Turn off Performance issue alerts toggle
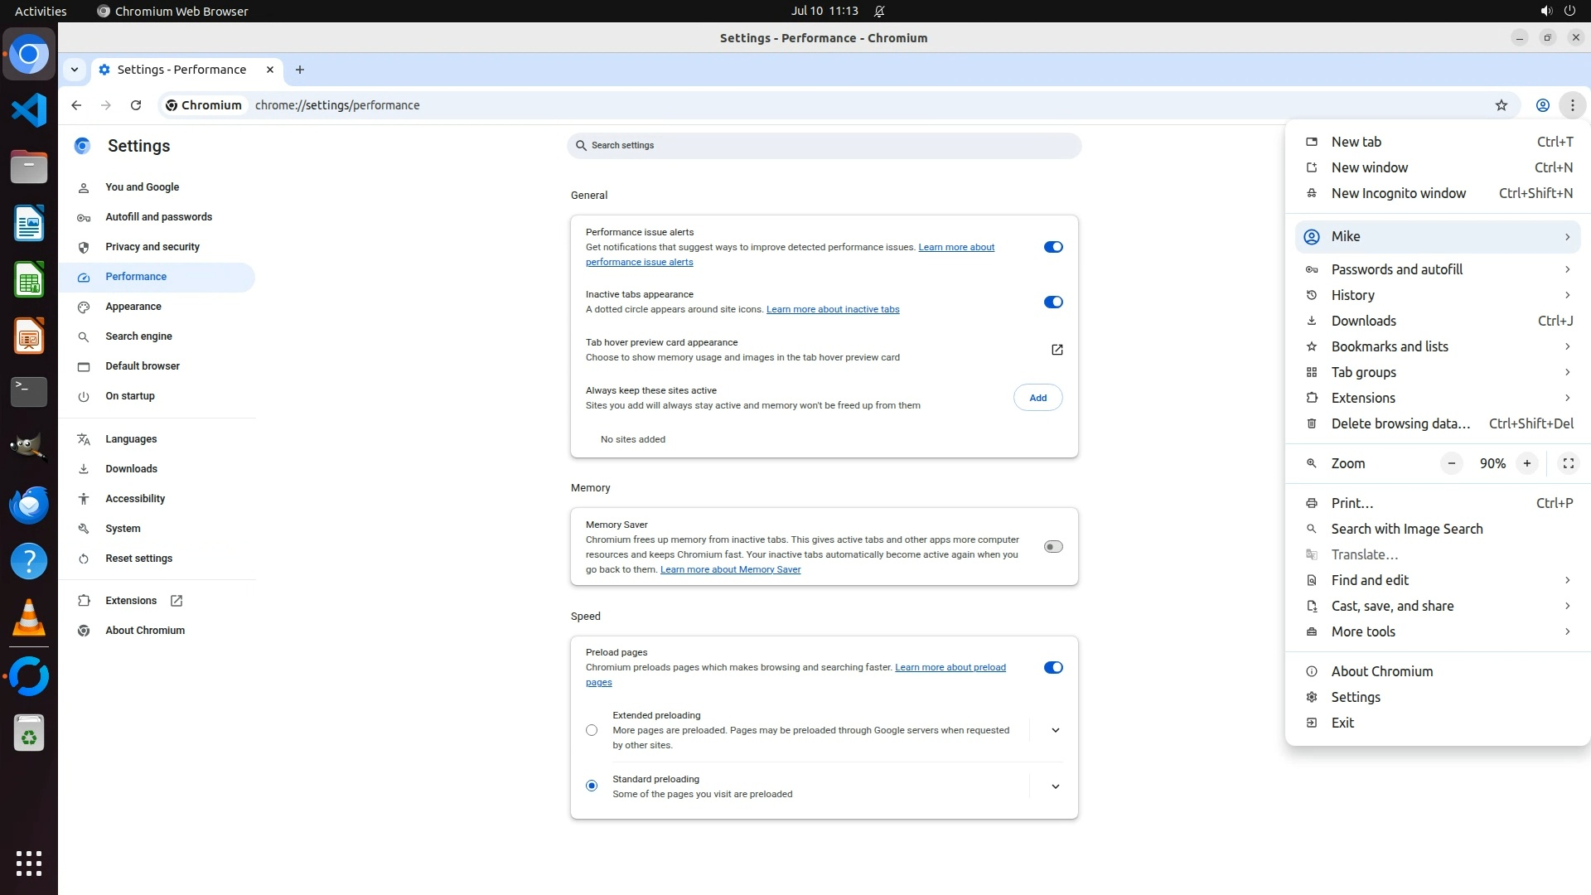The width and height of the screenshot is (1591, 895). tap(1052, 247)
